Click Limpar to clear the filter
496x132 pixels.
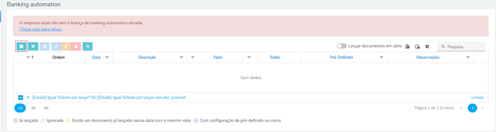pos(477,98)
